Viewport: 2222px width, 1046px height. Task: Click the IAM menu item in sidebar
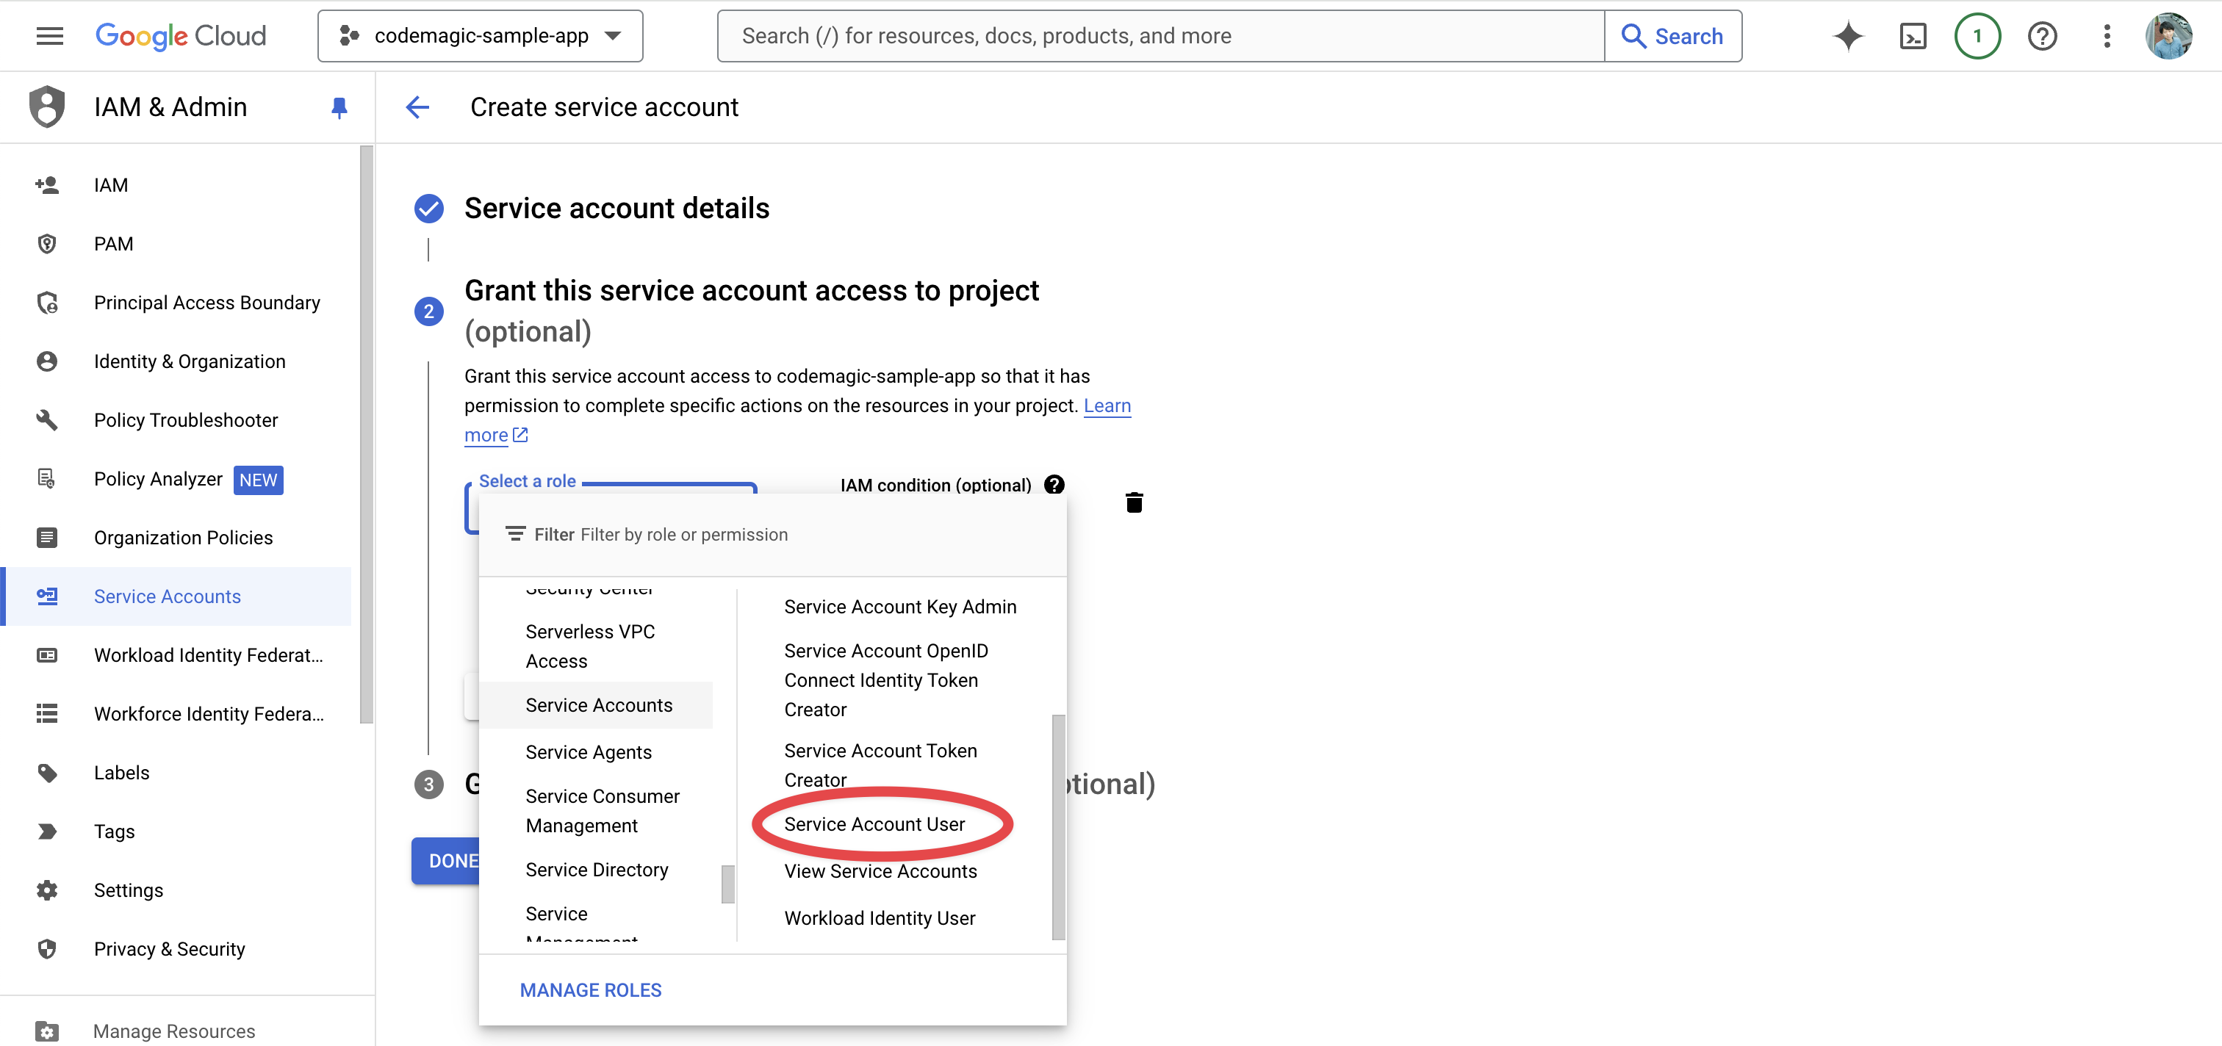tap(110, 184)
